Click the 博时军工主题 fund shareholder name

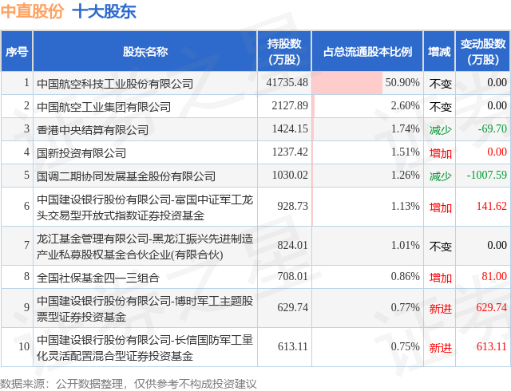[145, 309]
